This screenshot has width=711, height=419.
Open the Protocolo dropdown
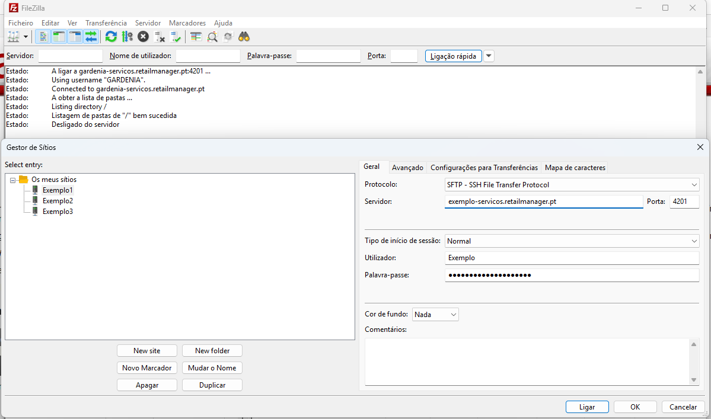[x=572, y=185]
